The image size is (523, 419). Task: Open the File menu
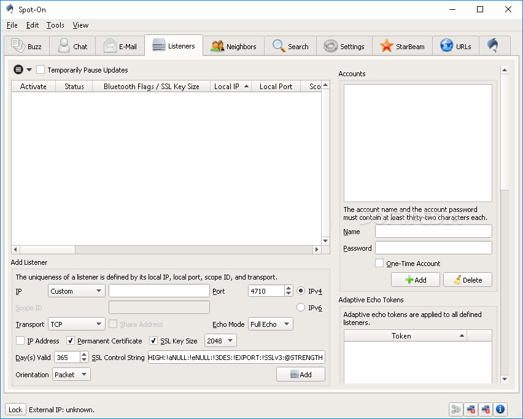click(x=12, y=25)
